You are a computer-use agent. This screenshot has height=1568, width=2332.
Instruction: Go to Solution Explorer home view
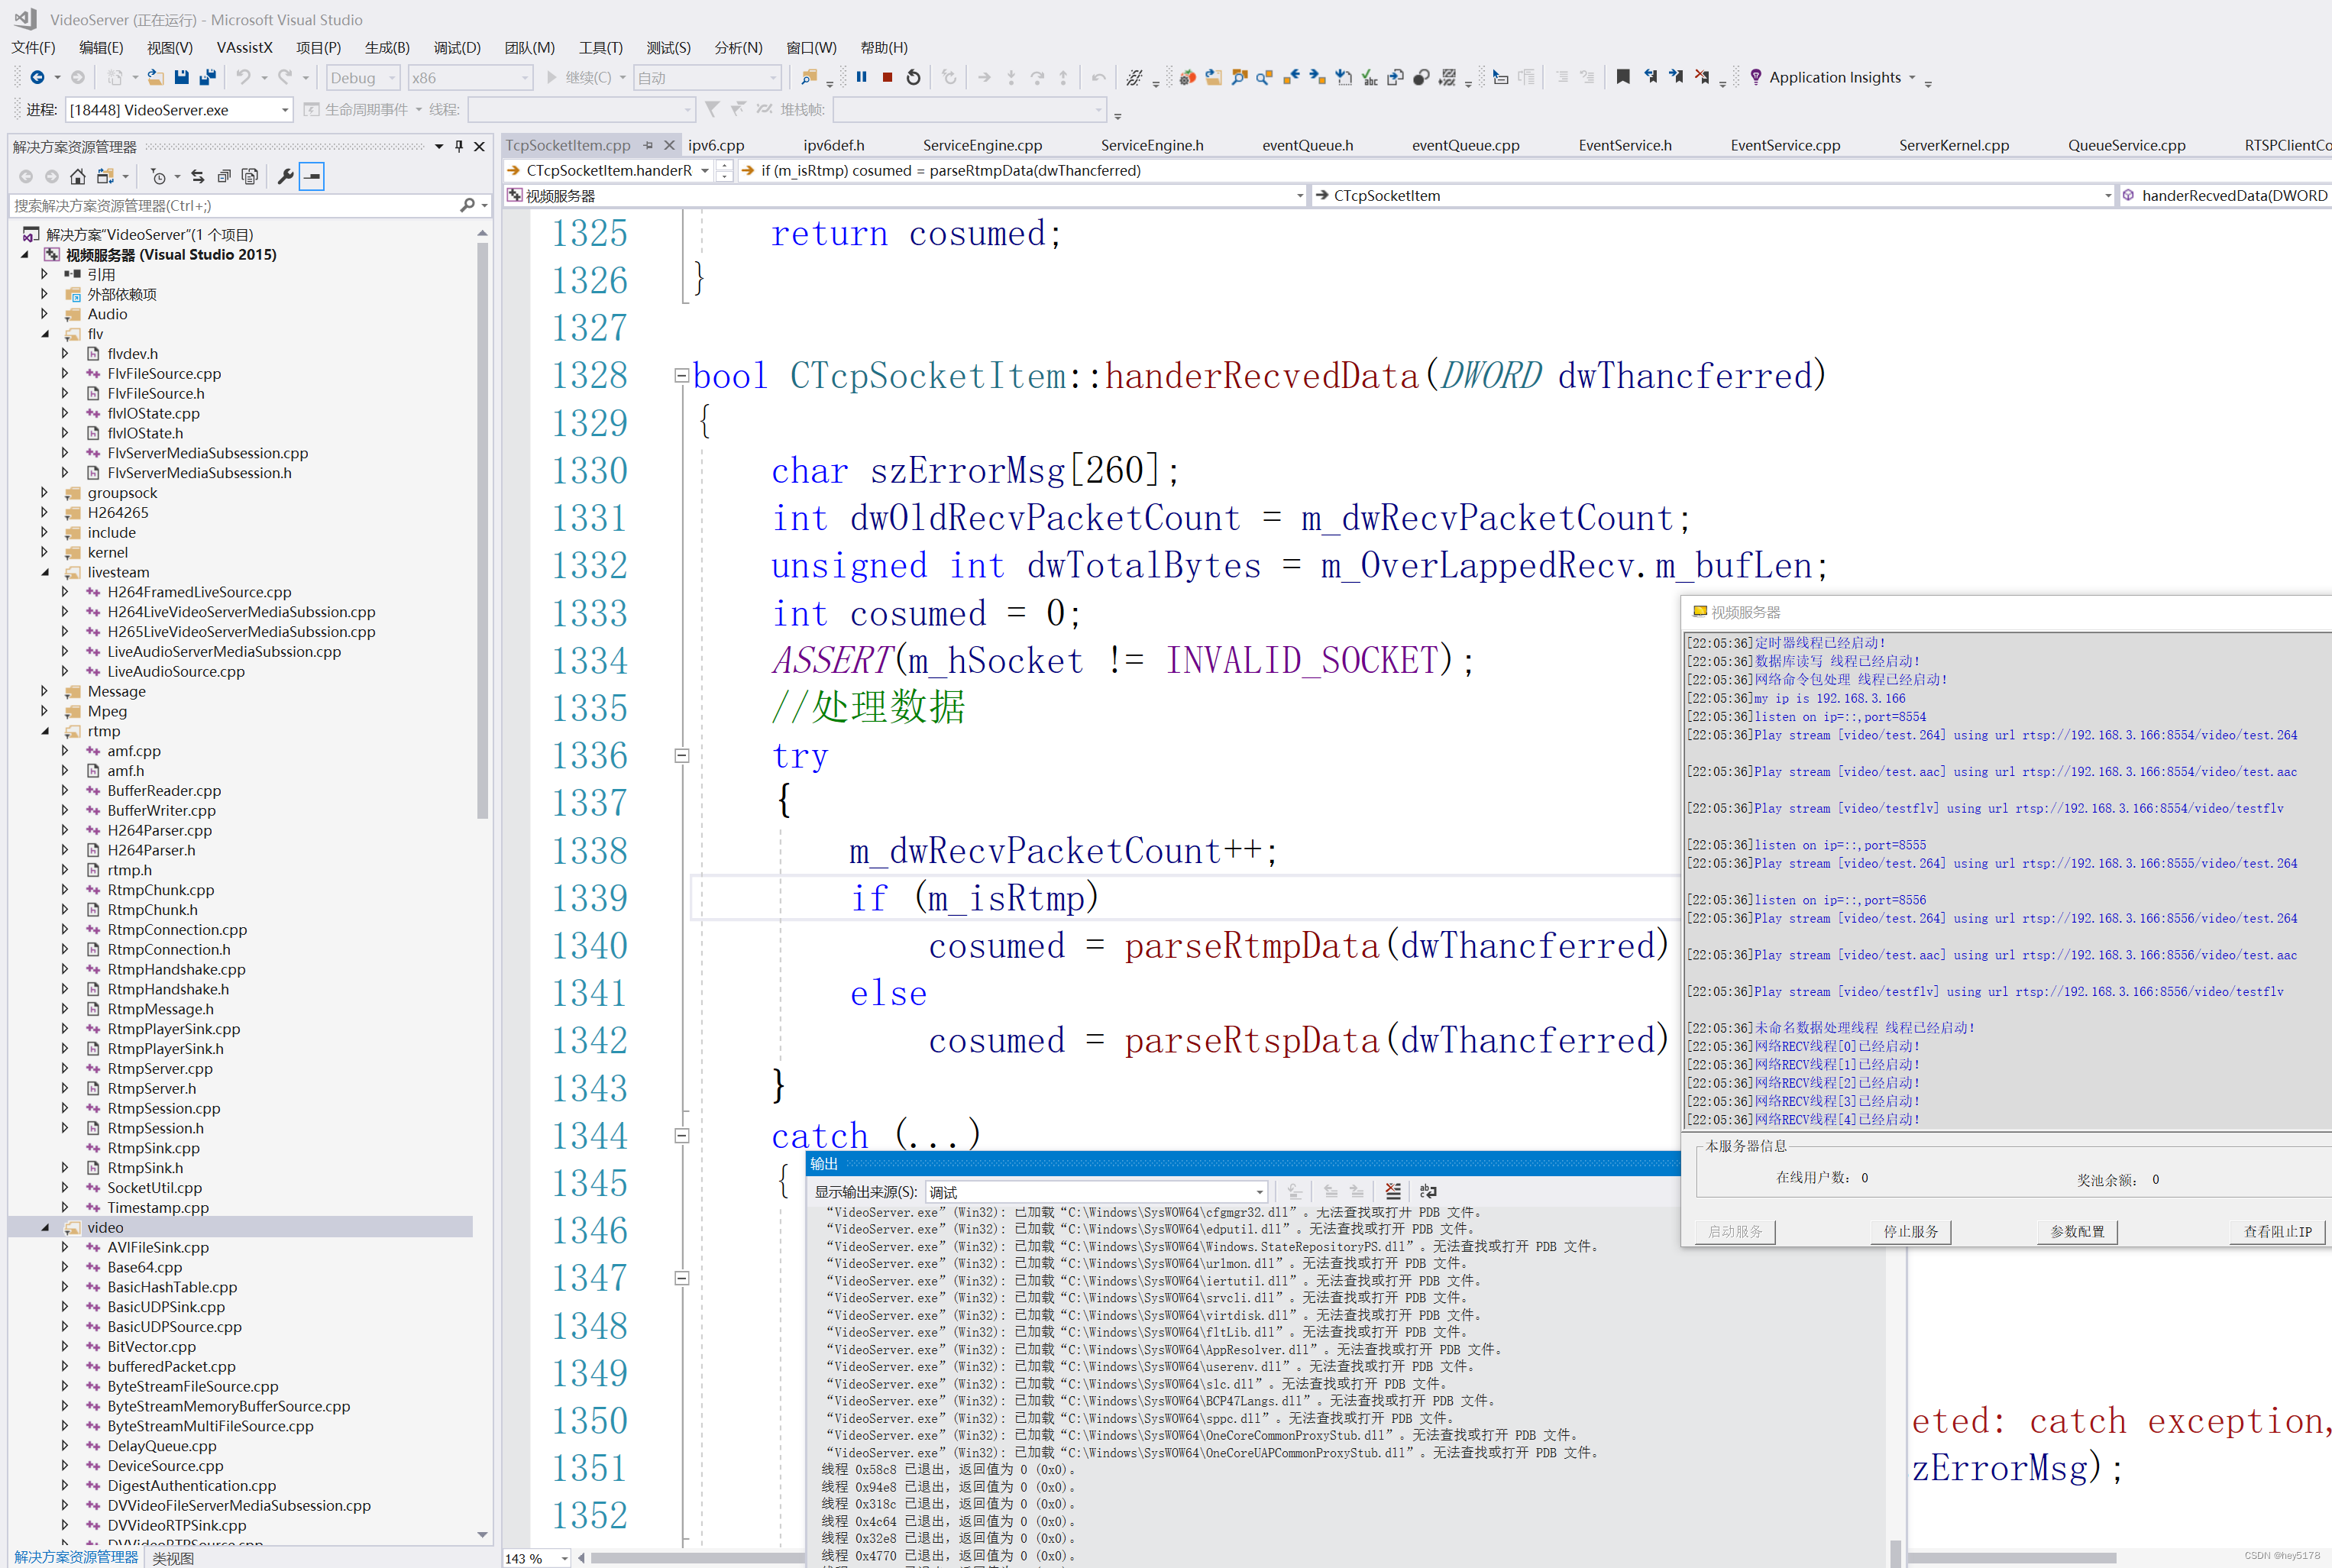click(x=78, y=176)
